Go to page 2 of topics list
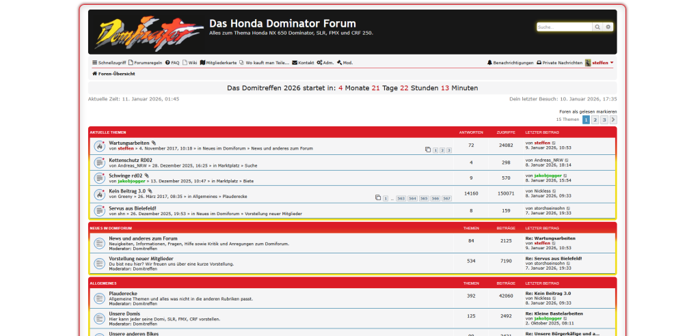 (595, 120)
